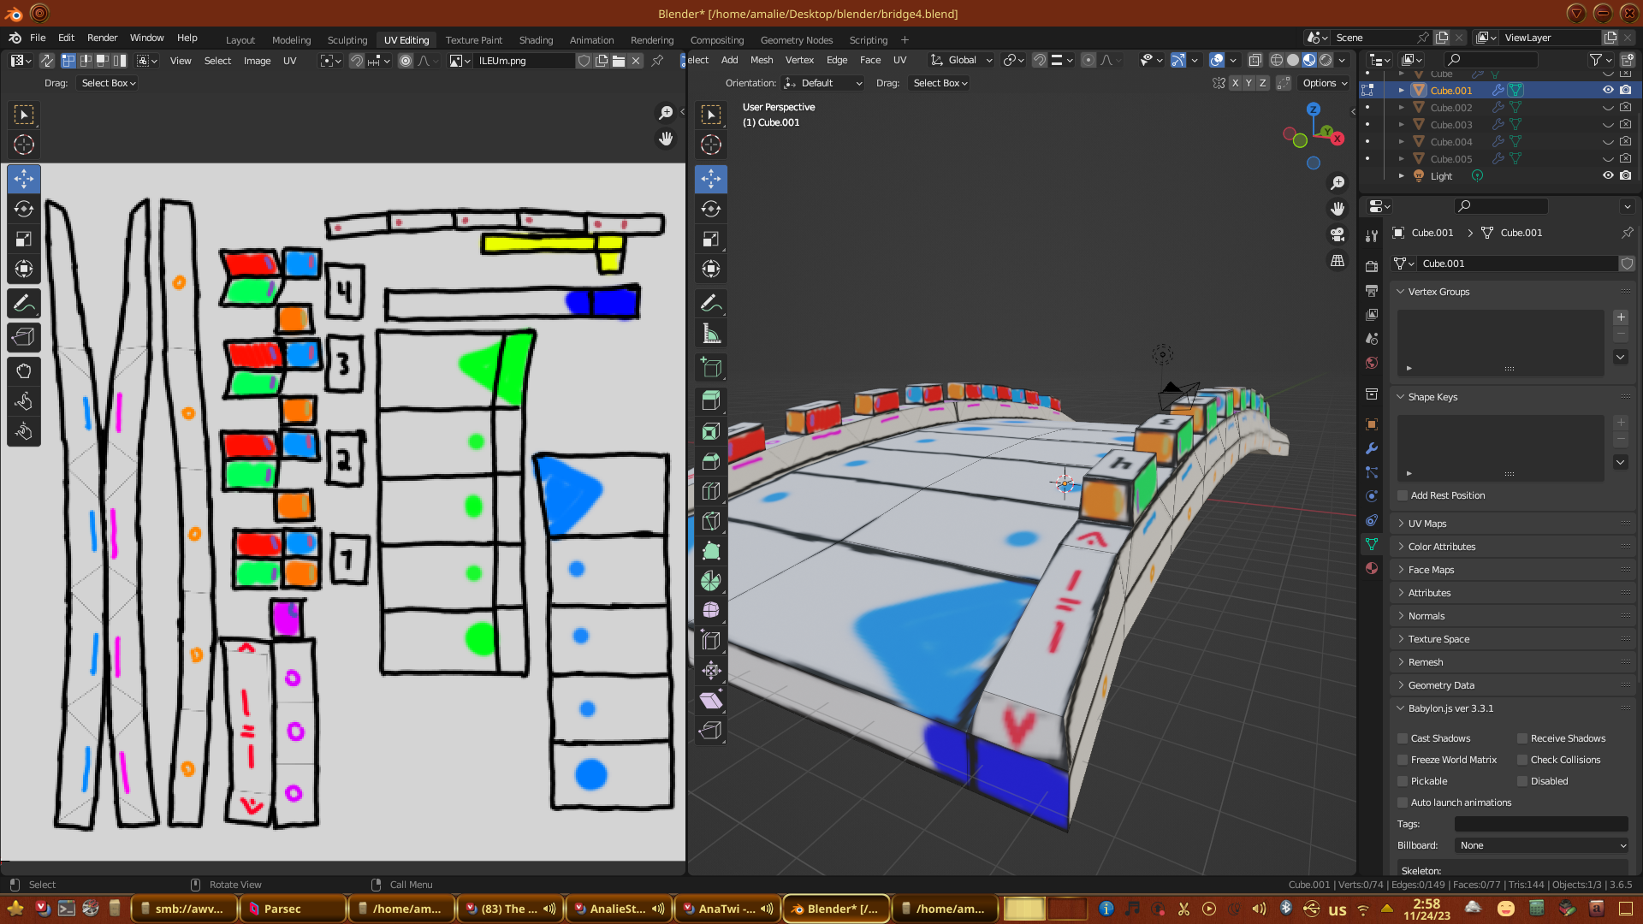This screenshot has height=924, width=1643.
Task: Select the Rip Region tool in UV editor
Action: pyautogui.click(x=24, y=338)
